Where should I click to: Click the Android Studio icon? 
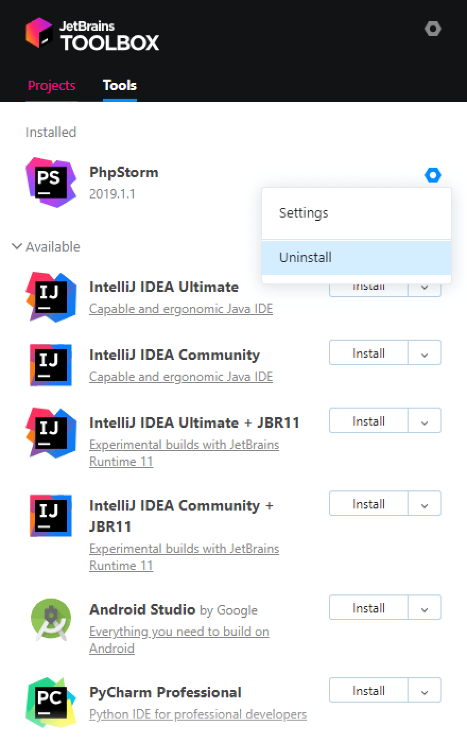(x=50, y=619)
